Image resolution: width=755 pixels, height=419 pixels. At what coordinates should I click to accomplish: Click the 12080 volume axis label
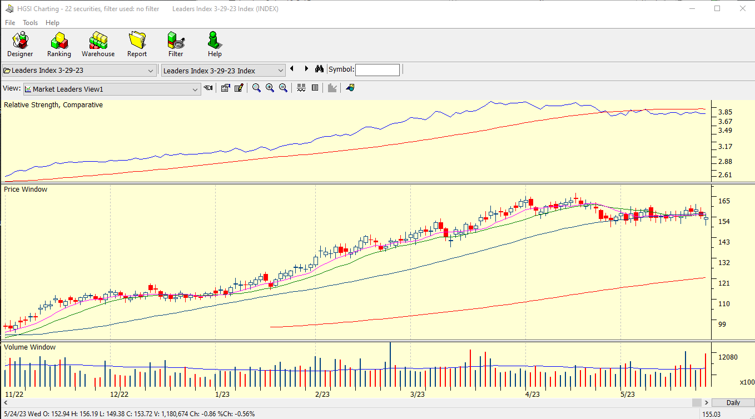[728, 357]
